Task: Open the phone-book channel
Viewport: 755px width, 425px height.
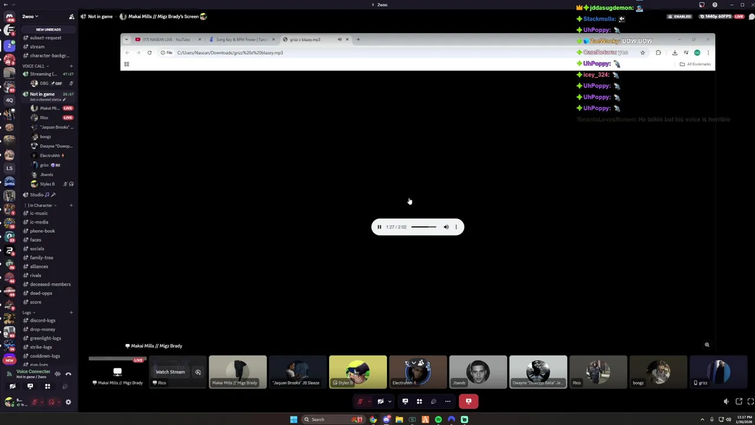Action: (42, 231)
